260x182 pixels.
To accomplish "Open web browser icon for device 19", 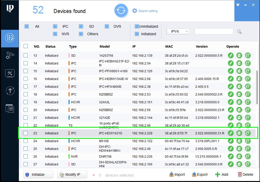I will coord(248,102).
